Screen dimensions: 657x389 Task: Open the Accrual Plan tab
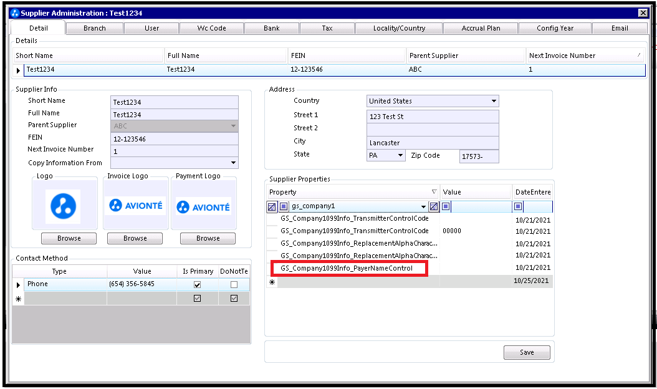coord(481,28)
